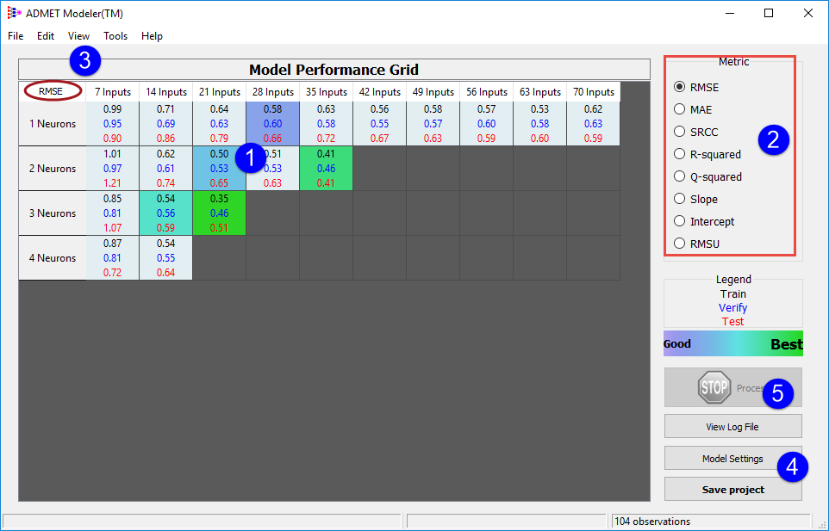Click the RMSE corner header of the grid

tap(53, 91)
